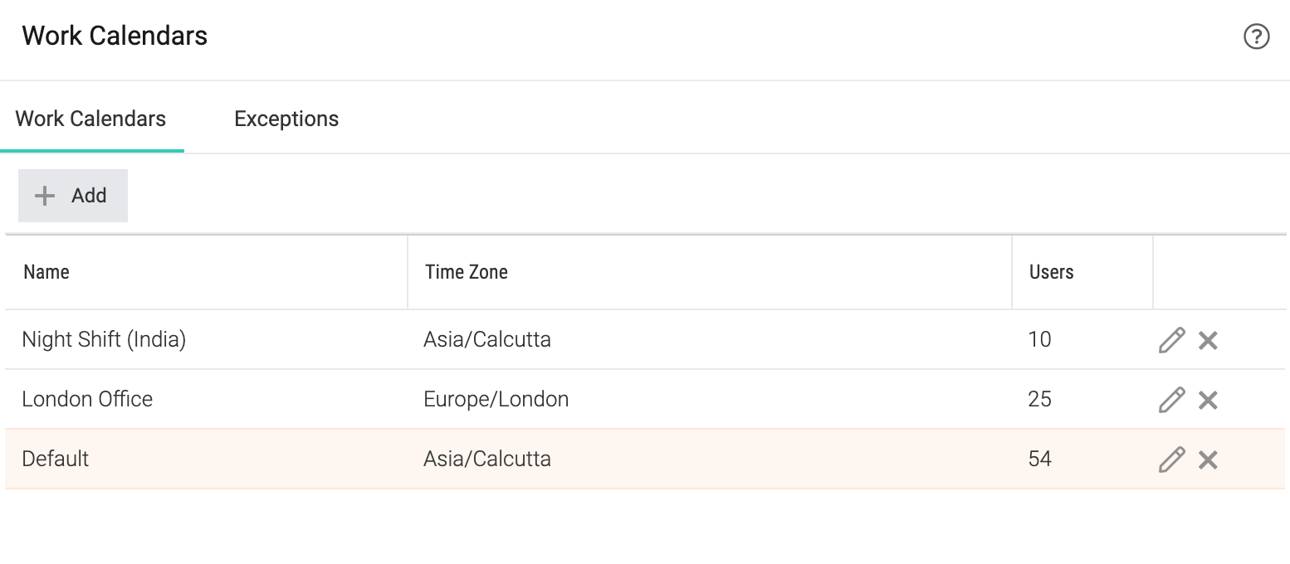Edit the Default calendar

[x=1171, y=459]
